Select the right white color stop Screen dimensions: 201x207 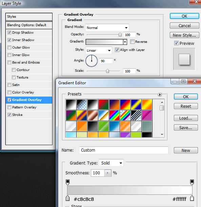point(192,198)
